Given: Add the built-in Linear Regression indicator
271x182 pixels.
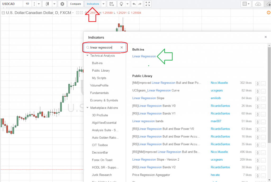Looking at the screenshot, I should click(x=144, y=56).
